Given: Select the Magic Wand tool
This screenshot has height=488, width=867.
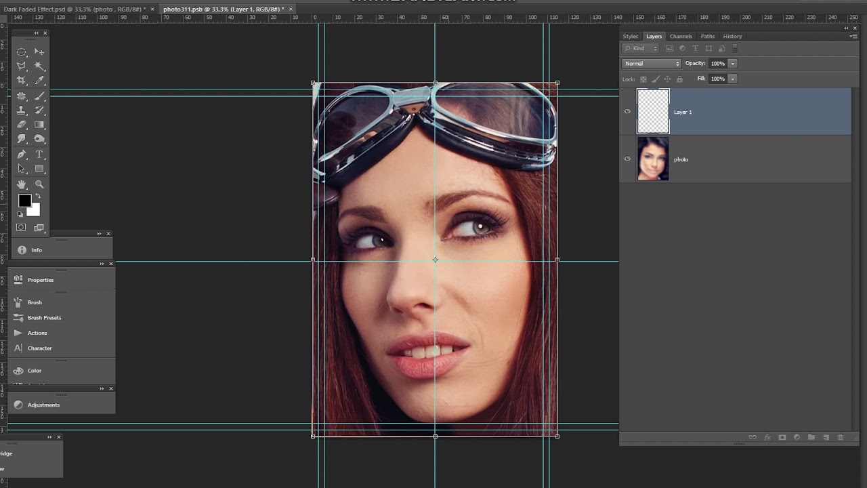Looking at the screenshot, I should click(x=39, y=66).
